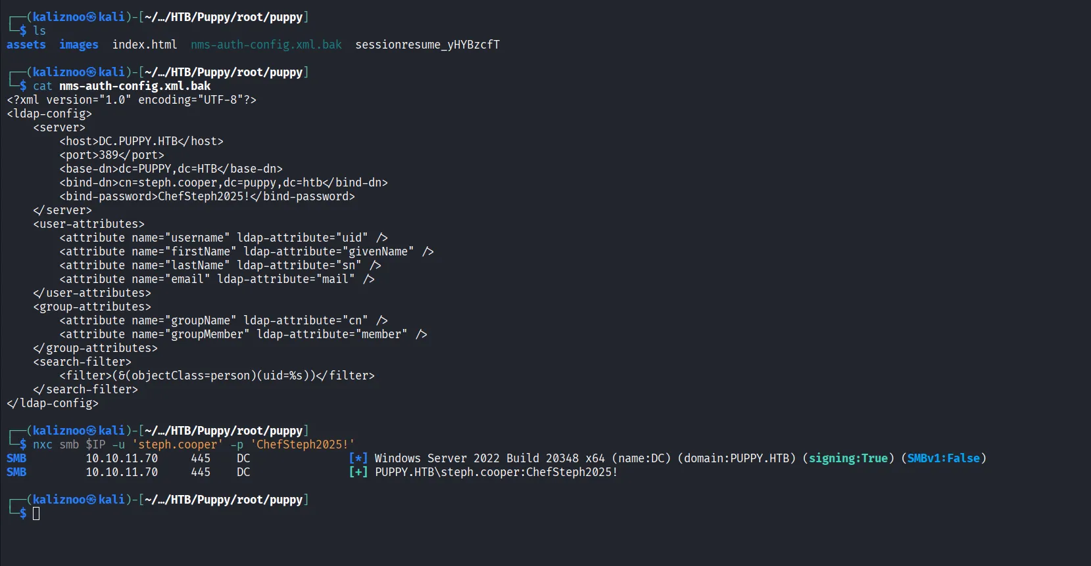Select the 'PUPPY.HTB\steph.cooper:ChefSteph2025!' result text
Screen dimensions: 1091x566
(x=497, y=472)
